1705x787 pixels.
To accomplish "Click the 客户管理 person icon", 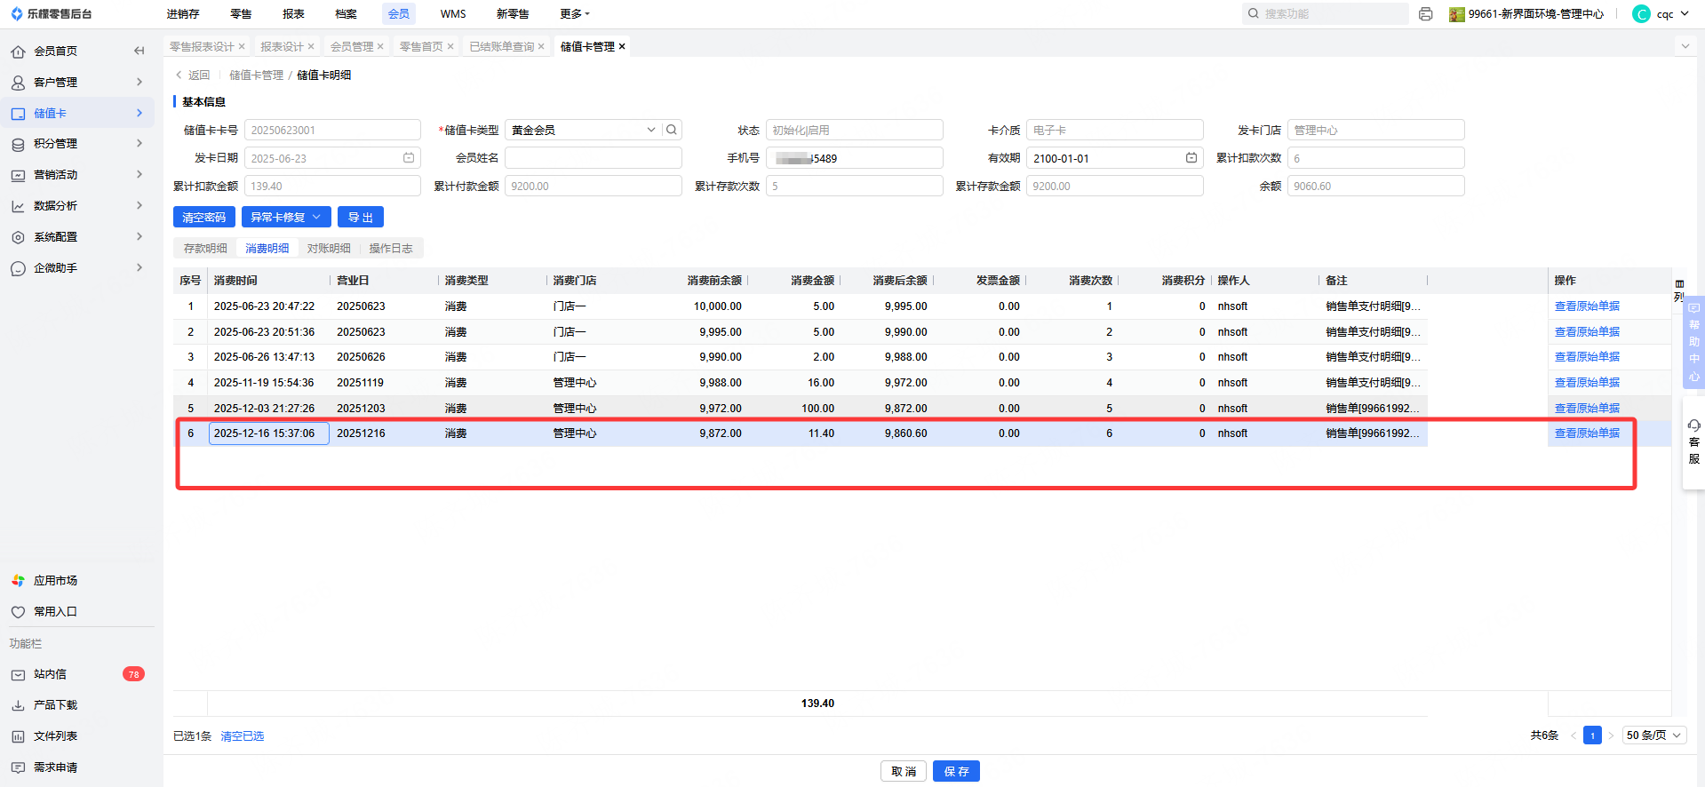I will click(x=18, y=83).
